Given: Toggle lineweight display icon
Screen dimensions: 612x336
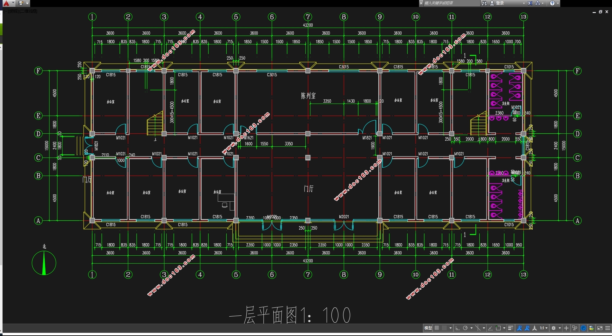Looking at the screenshot, I should point(511,328).
